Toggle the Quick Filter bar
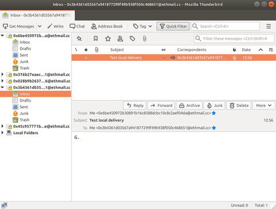Image resolution: width=276 pixels, height=209 pixels. click(x=173, y=26)
